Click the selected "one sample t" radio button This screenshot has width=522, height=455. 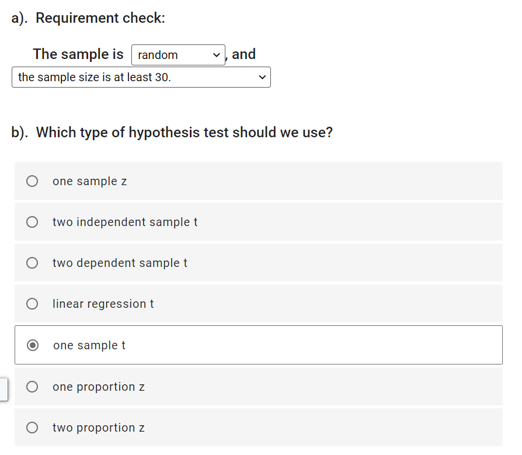(33, 345)
